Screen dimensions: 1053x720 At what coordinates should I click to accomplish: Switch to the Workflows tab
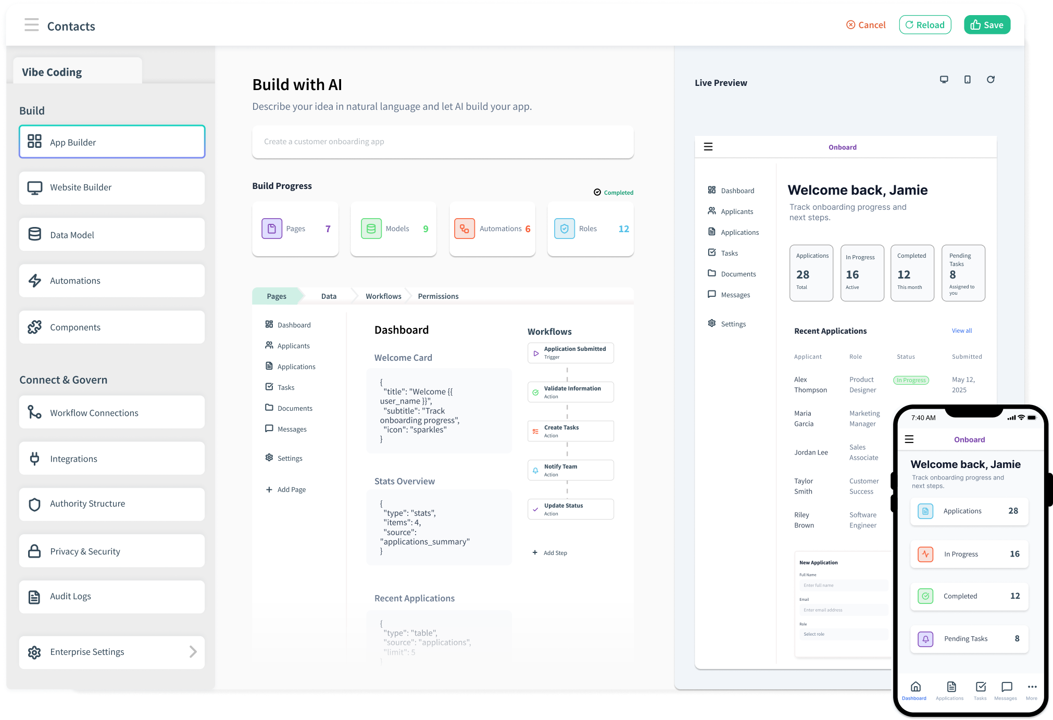(383, 296)
